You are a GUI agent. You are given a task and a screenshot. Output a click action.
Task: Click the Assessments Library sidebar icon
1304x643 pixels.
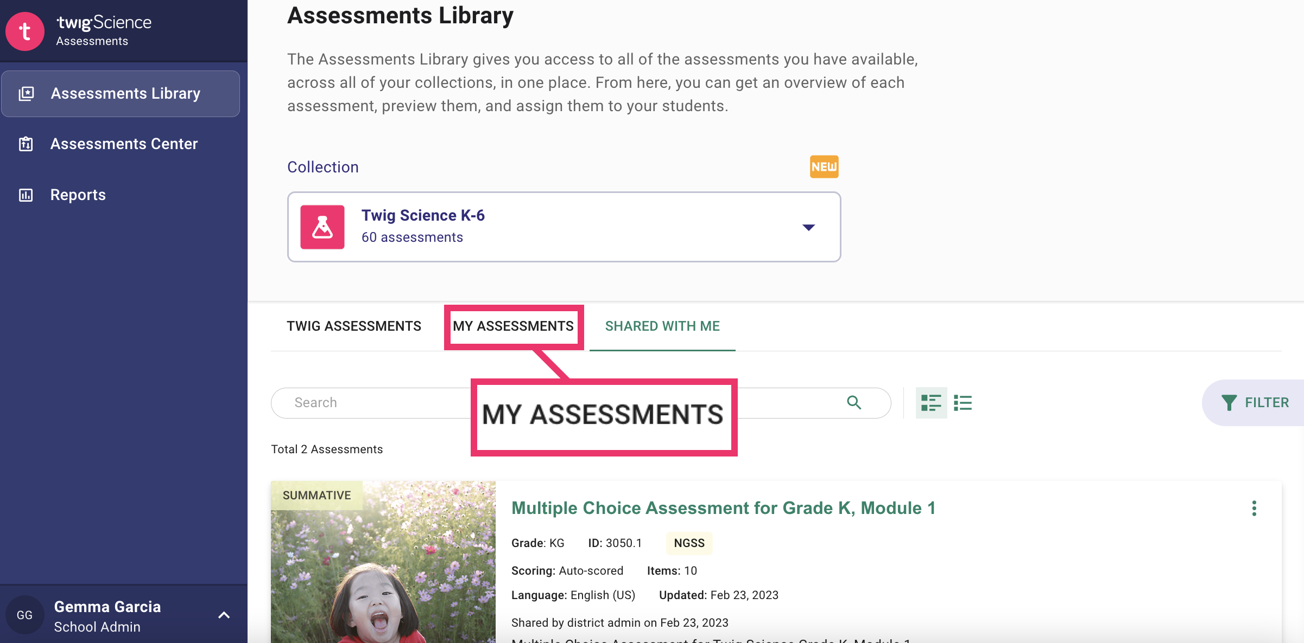pos(26,94)
